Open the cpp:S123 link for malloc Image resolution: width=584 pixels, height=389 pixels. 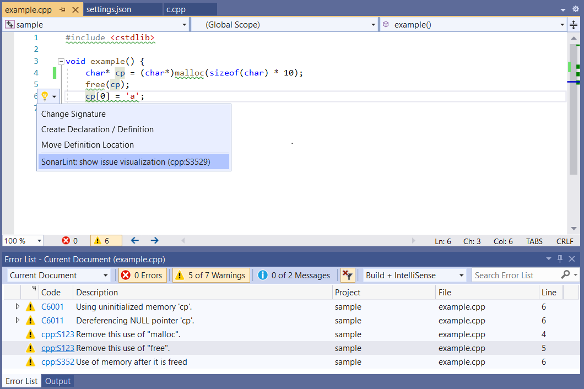pos(58,334)
